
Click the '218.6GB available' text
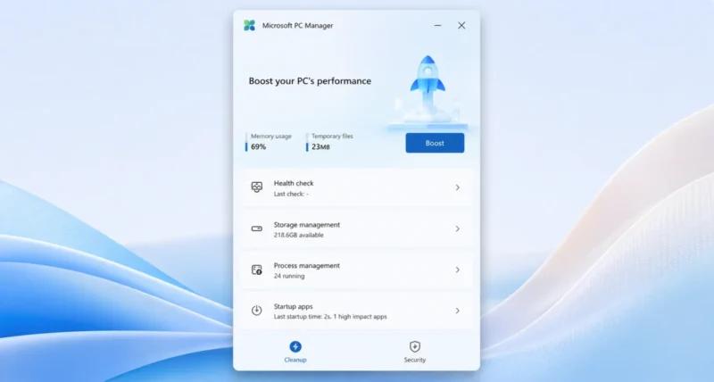[x=299, y=235]
